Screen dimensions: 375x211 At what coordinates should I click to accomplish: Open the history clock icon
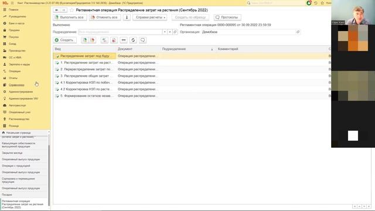(316, 3)
